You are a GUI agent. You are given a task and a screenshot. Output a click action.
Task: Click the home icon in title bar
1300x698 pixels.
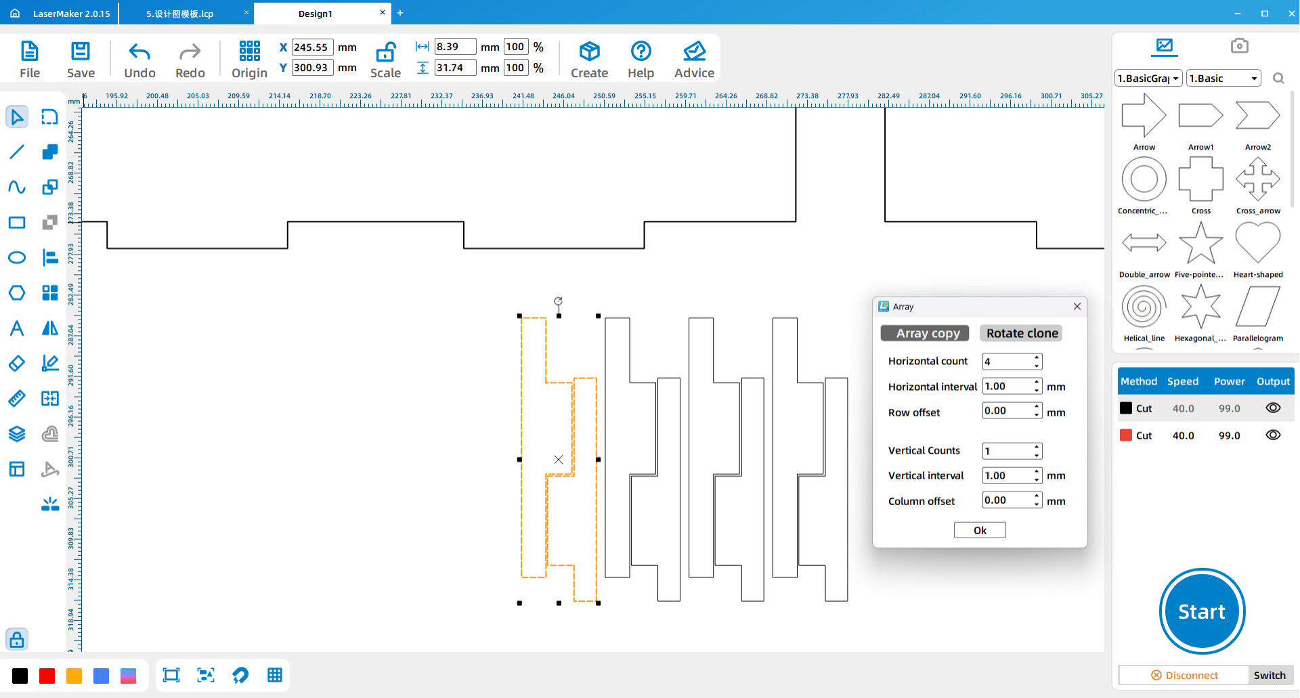point(15,13)
